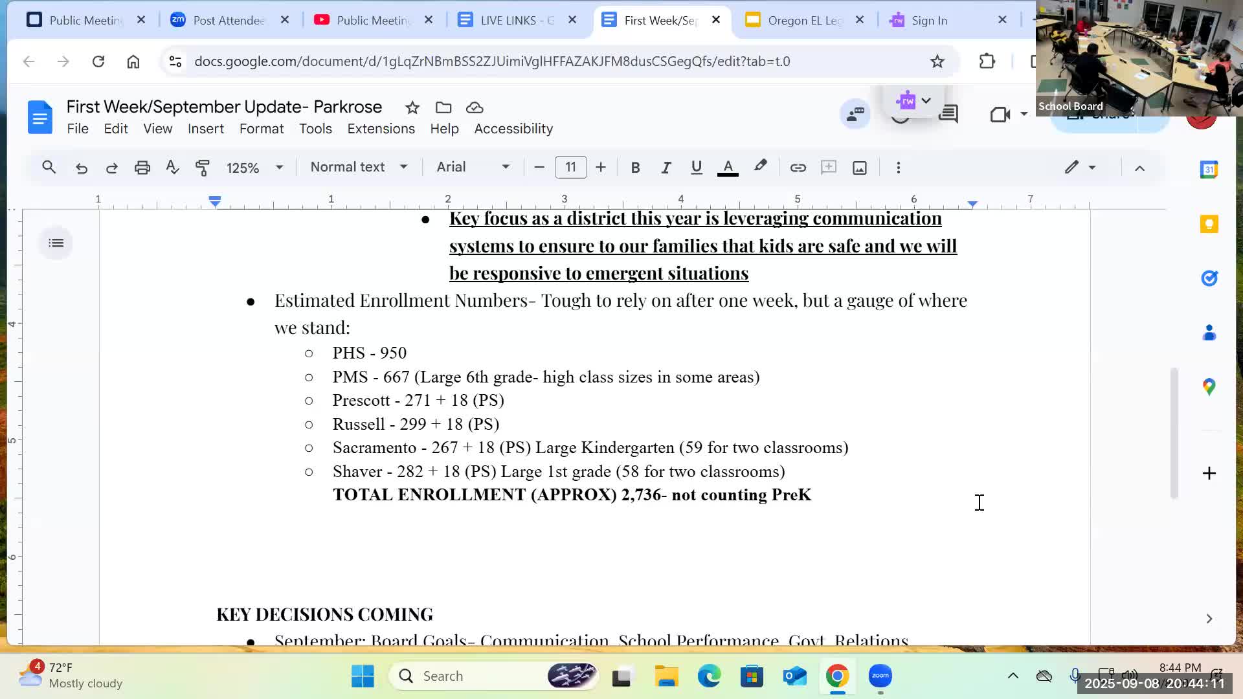Expand the Normal text style dropdown
The height and width of the screenshot is (699, 1243).
(x=359, y=167)
